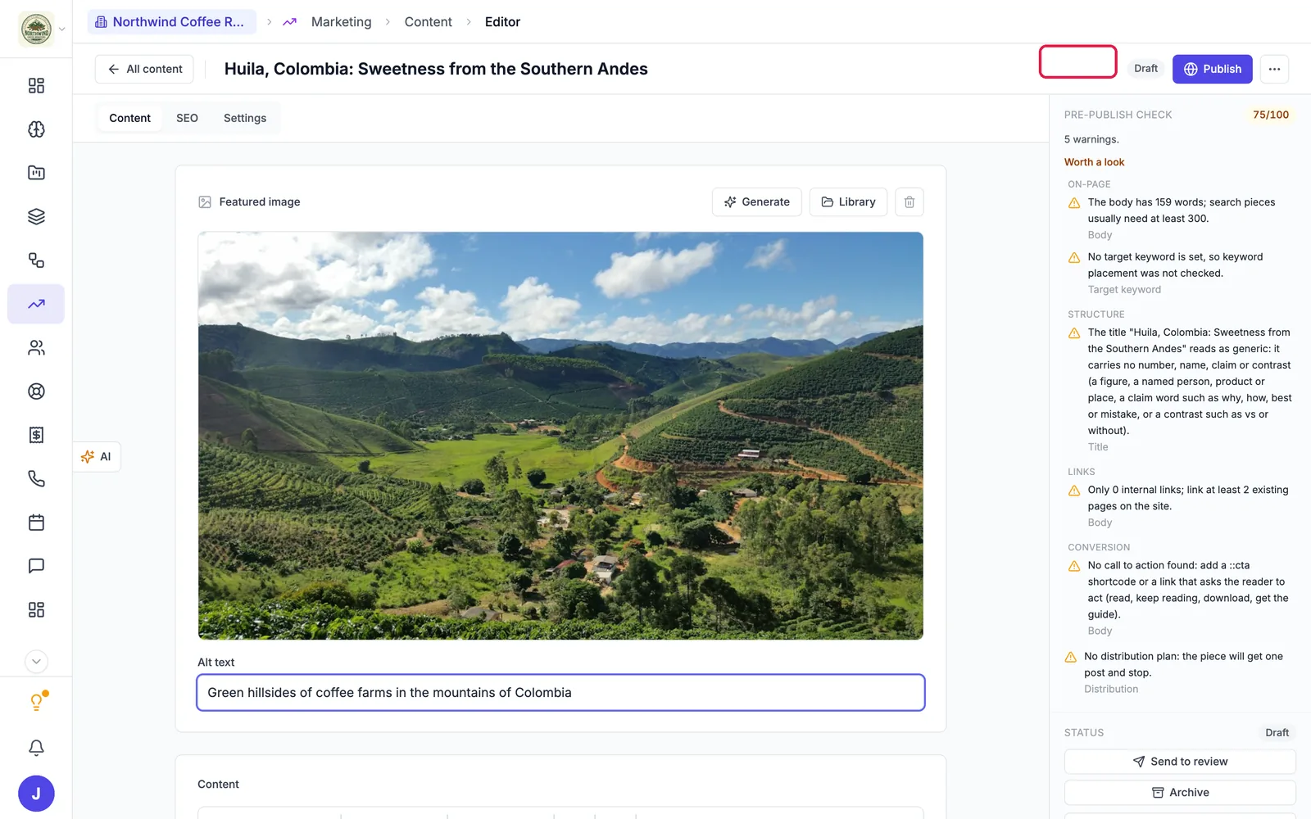Click the Draft status badge beside Publish
The width and height of the screenshot is (1311, 819).
click(x=1145, y=69)
